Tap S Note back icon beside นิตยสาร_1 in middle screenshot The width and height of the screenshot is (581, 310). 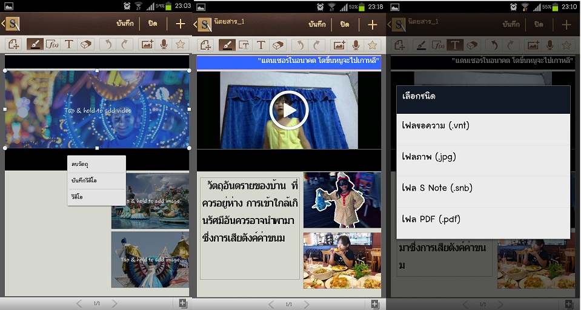[x=203, y=25]
